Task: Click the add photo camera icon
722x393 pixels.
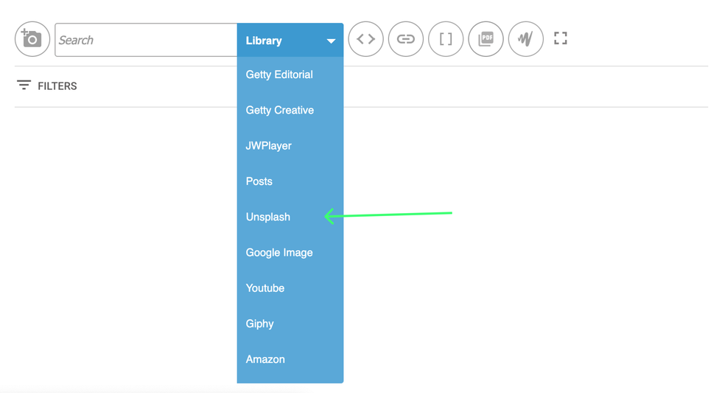Action: click(x=32, y=39)
